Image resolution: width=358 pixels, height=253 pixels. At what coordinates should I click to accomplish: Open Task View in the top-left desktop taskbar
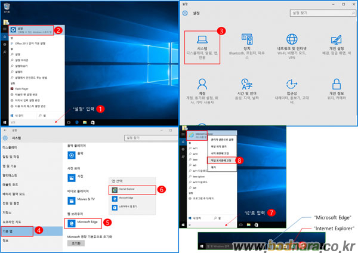[x=69, y=122]
